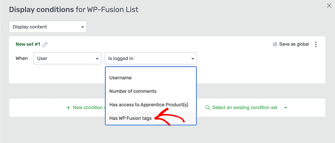Click the When label
The width and height of the screenshot is (335, 143).
(x=22, y=58)
